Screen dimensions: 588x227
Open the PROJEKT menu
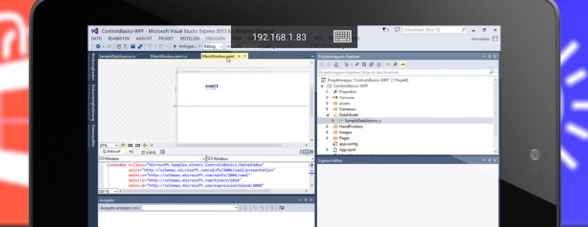[166, 39]
